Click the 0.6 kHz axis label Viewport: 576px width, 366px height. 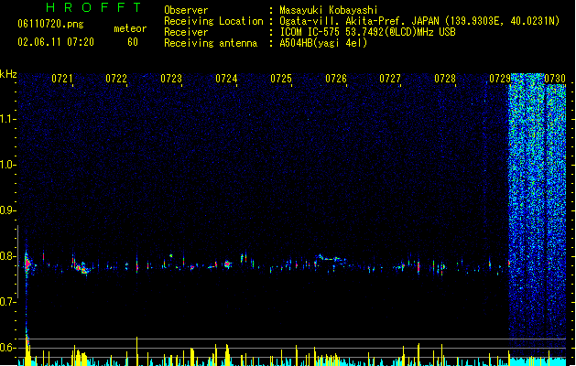pos(8,348)
